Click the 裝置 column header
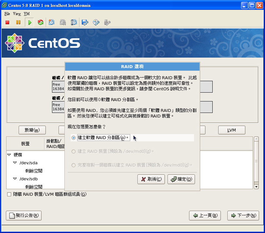Image resolution: width=265 pixels, height=233 pixels. coord(25,144)
